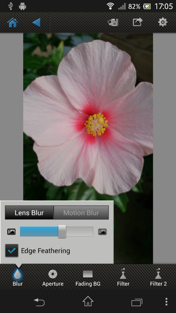176x313 pixels.
Task: Open the Filter flask tool
Action: tap(123, 278)
